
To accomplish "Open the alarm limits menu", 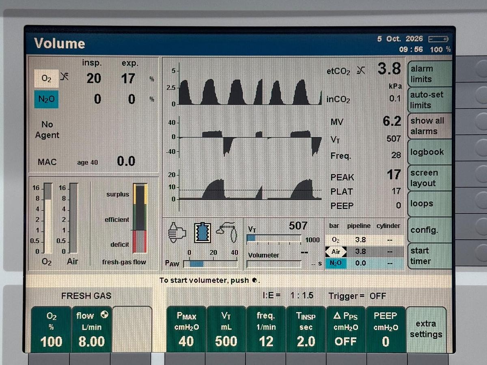I will click(x=429, y=74).
